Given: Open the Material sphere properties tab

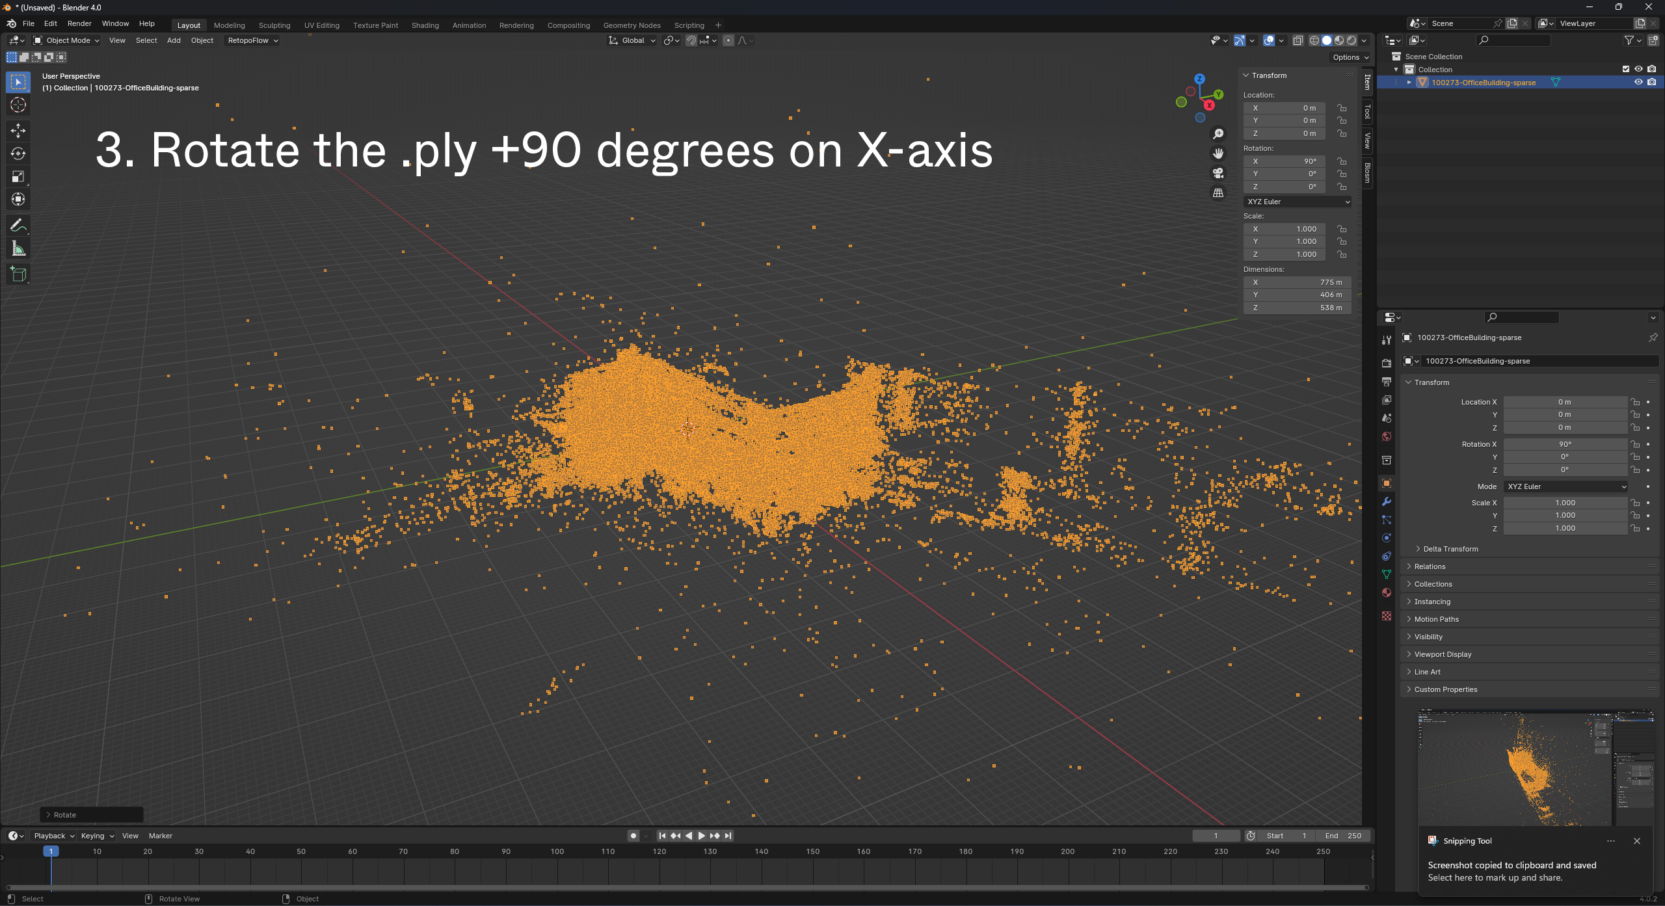Looking at the screenshot, I should click(1387, 593).
